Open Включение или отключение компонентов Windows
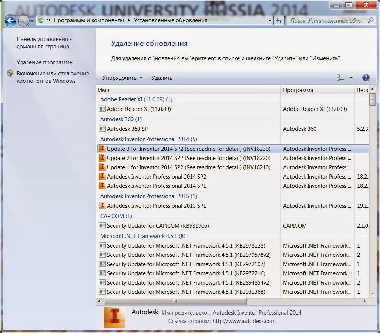This screenshot has width=380, height=333. pos(53,77)
